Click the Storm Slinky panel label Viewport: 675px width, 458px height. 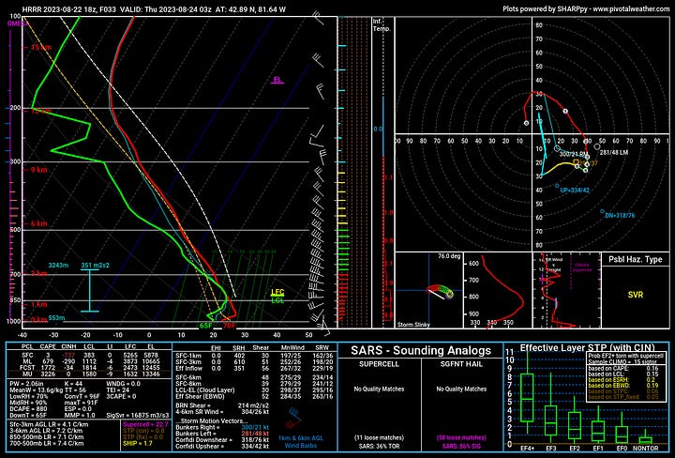click(413, 325)
